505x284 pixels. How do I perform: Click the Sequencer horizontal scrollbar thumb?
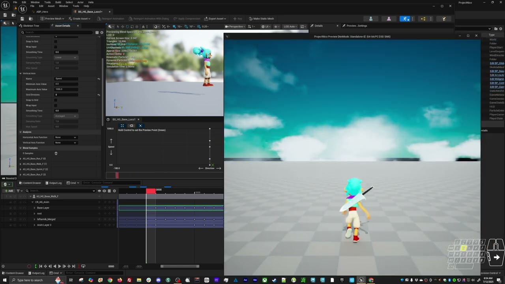(180, 266)
